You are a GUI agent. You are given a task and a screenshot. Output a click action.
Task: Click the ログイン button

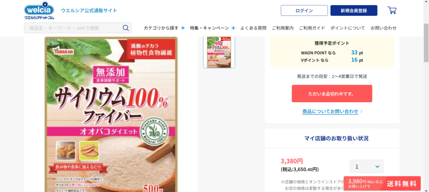point(304,10)
